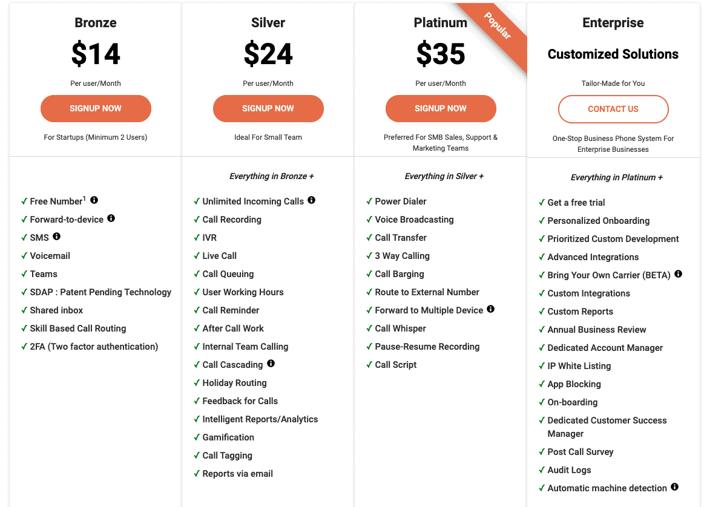Select SIGNUP NOW for the Silver plan

[268, 109]
